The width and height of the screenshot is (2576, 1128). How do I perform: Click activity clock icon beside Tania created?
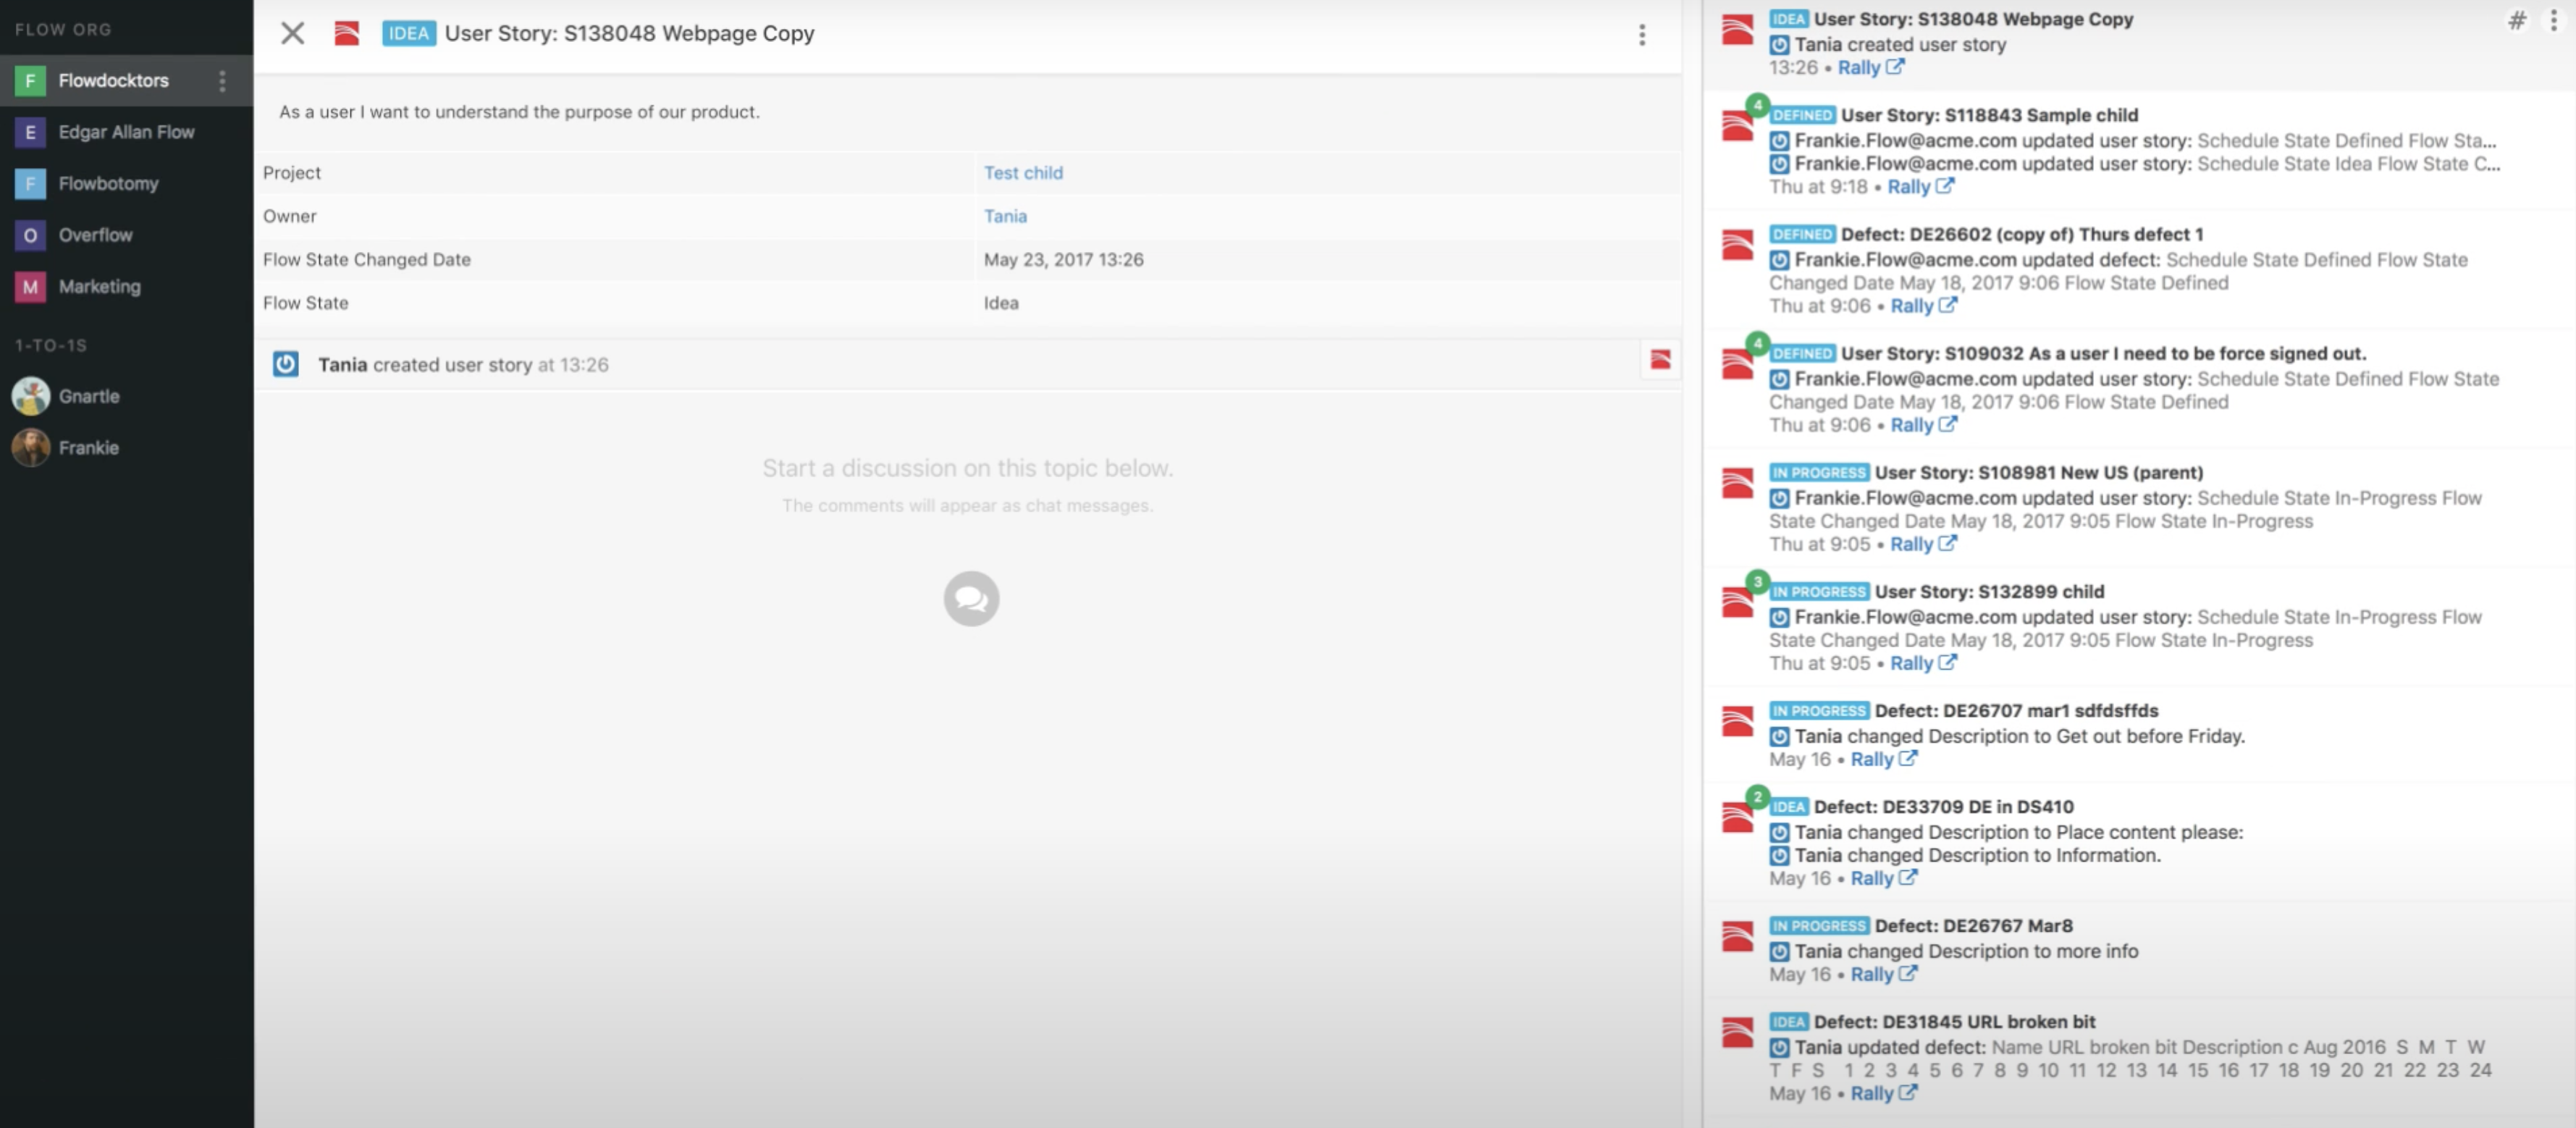(286, 364)
